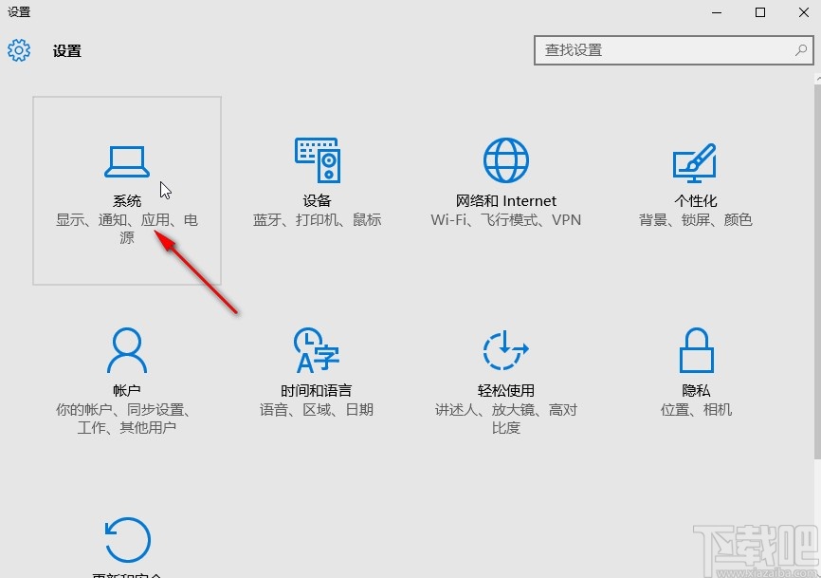Viewport: 821px width, 578px height.
Task: Click the 你的帐户、同步设置 subtitle text
Action: pyautogui.click(x=127, y=410)
